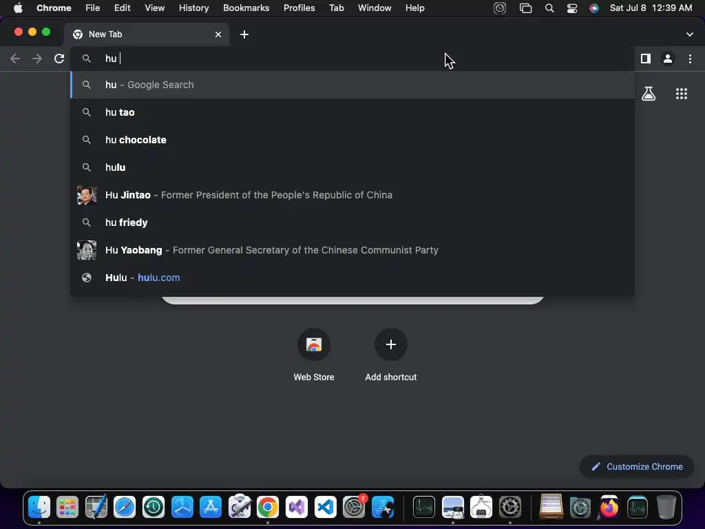The height and width of the screenshot is (529, 705).
Task: Open the Apple menu
Action: [18, 8]
